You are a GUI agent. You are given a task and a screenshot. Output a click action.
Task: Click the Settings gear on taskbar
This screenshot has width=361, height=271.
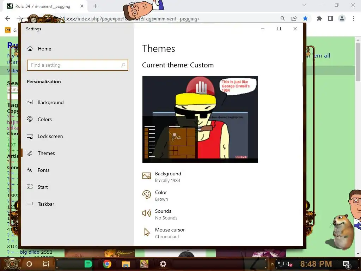pyautogui.click(x=163, y=264)
